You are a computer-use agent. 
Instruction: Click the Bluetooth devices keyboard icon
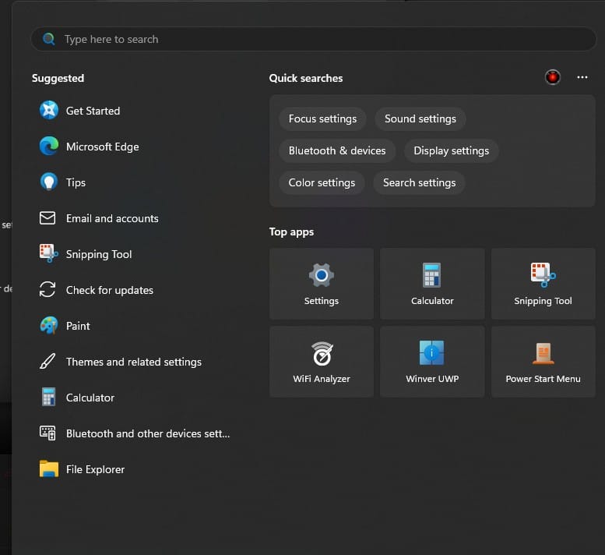[x=47, y=433]
